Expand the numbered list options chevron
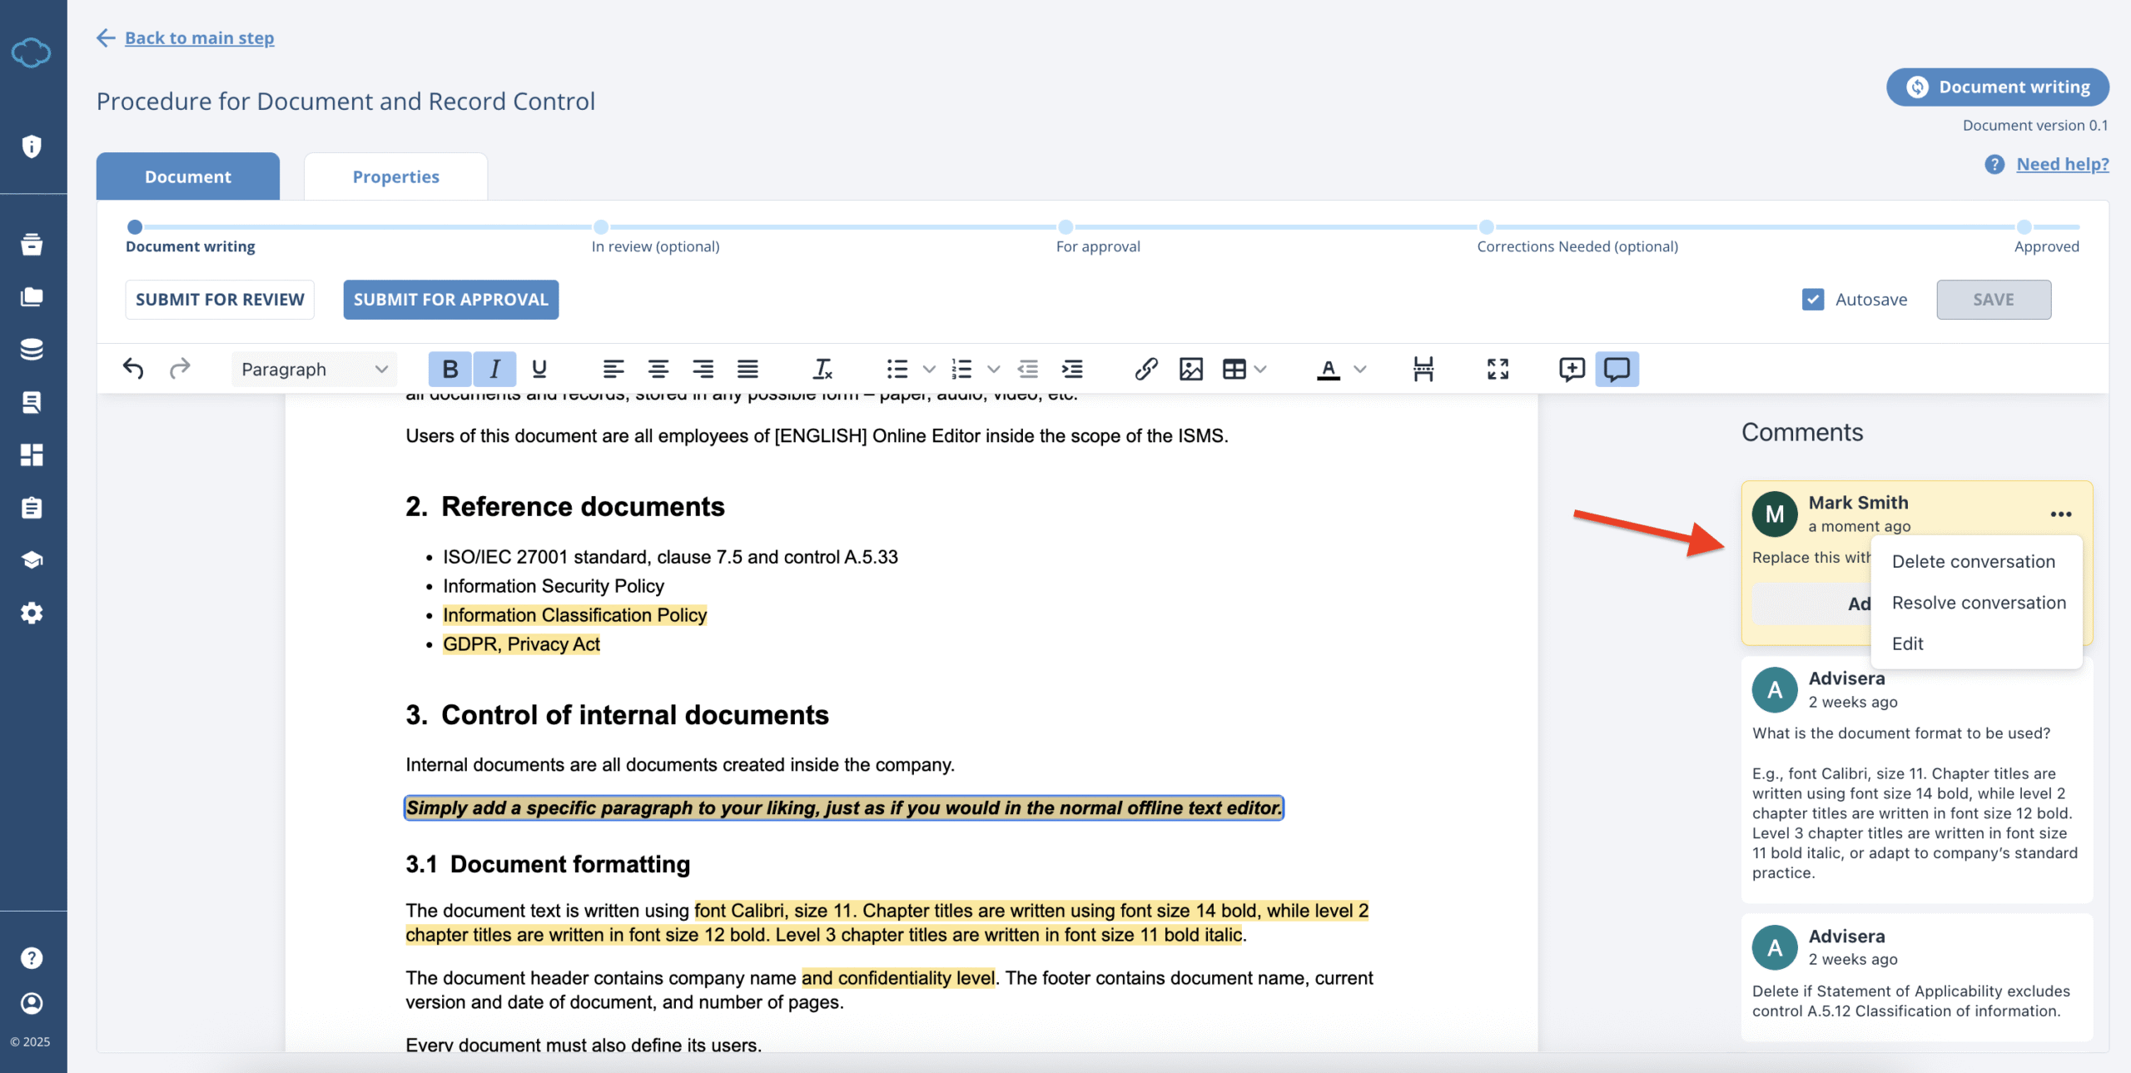2131x1073 pixels. click(993, 369)
